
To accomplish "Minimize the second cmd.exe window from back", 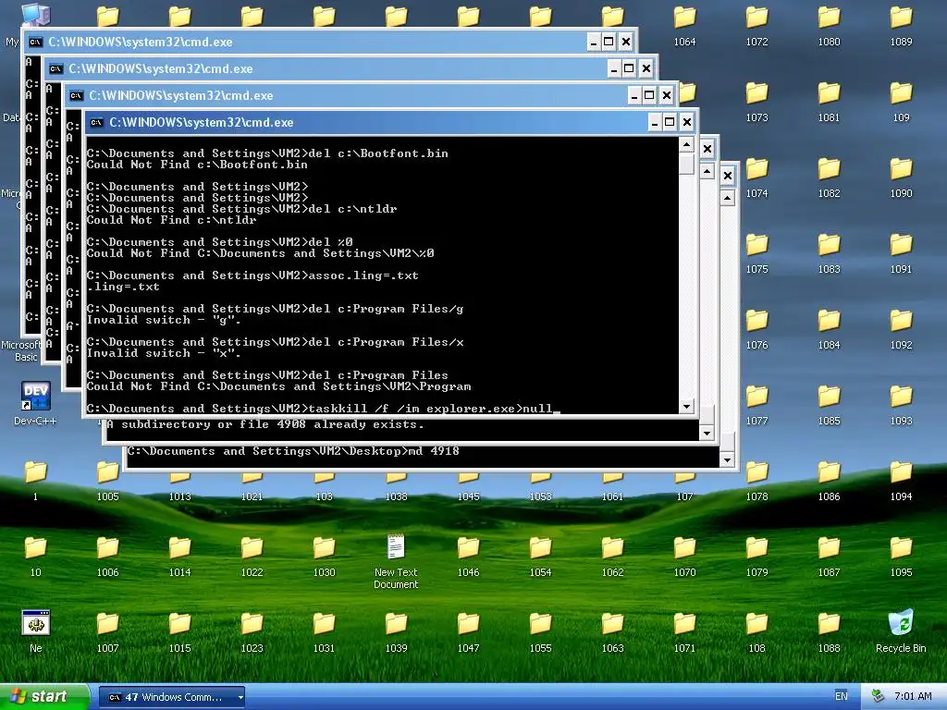I will (x=614, y=68).
